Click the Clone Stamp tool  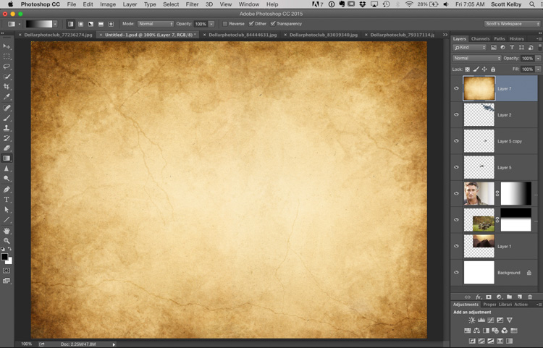[x=7, y=128]
